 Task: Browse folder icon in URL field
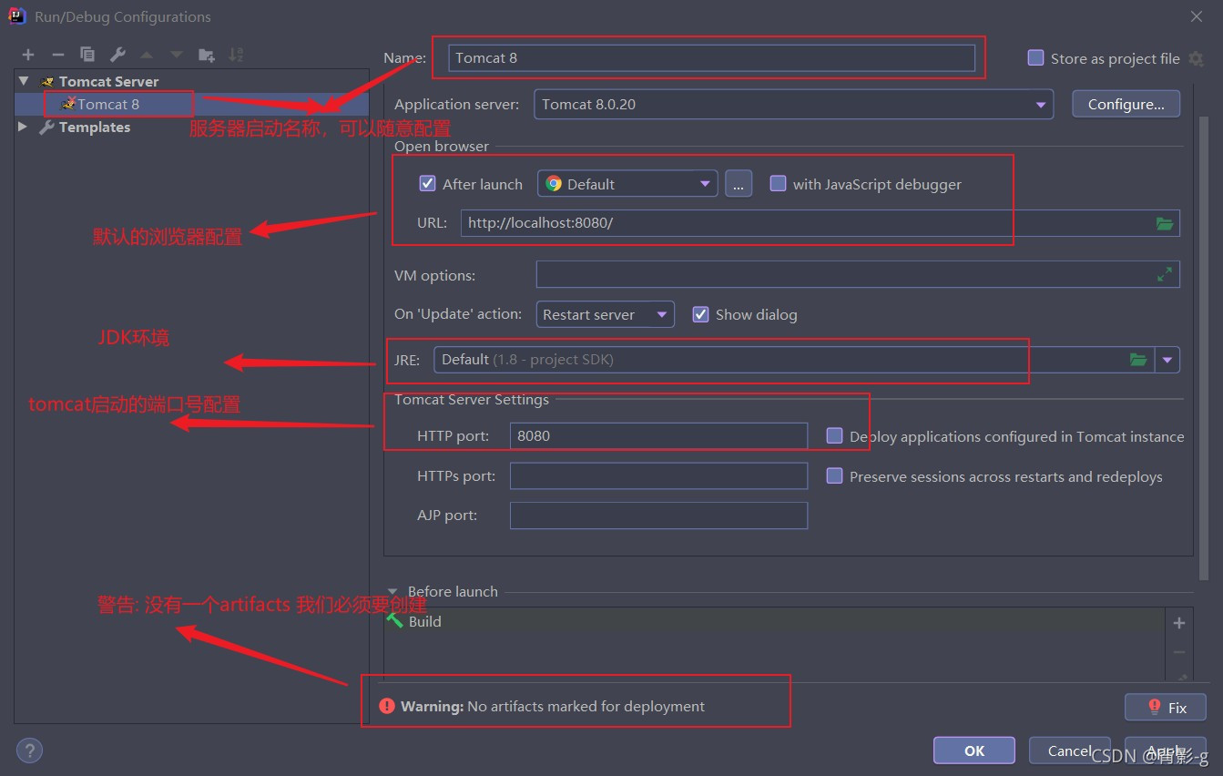pyautogui.click(x=1165, y=223)
